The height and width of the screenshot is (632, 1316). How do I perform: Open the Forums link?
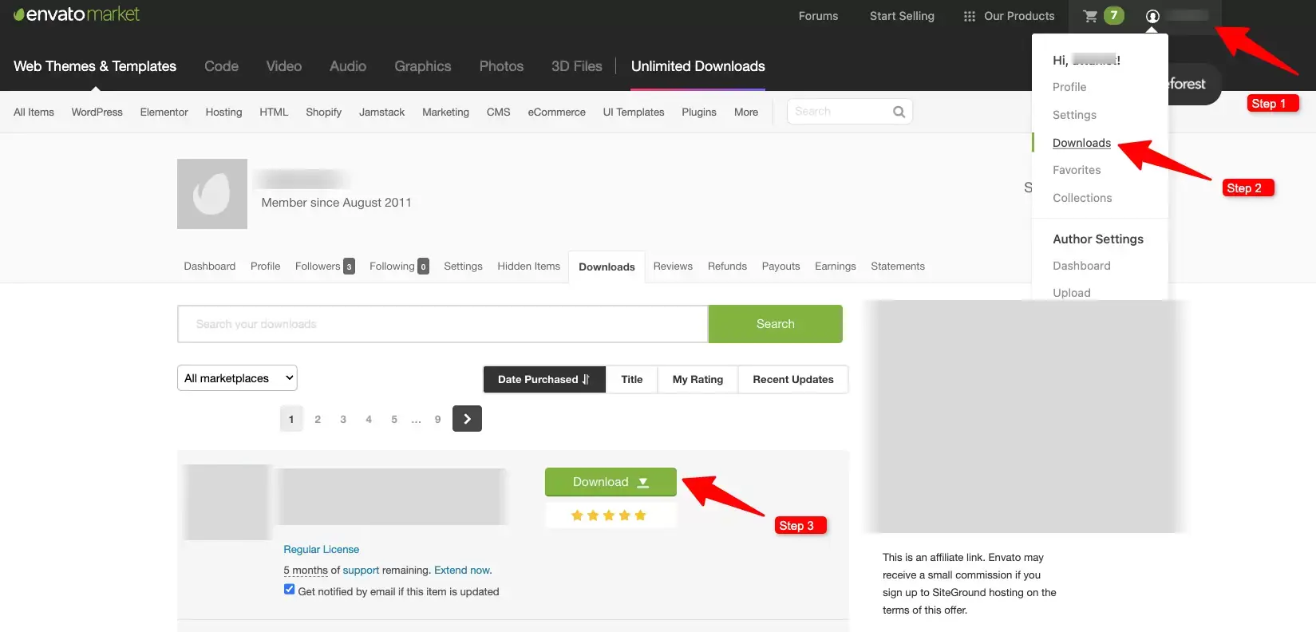point(818,16)
